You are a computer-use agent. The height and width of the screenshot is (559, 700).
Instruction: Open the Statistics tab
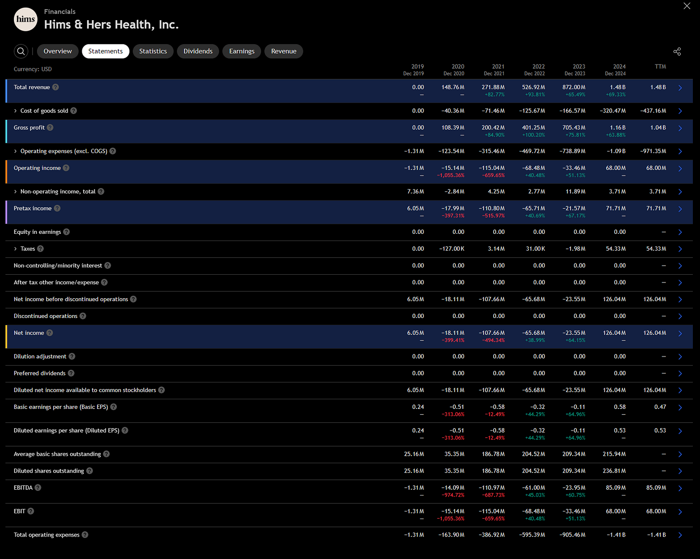tap(153, 51)
